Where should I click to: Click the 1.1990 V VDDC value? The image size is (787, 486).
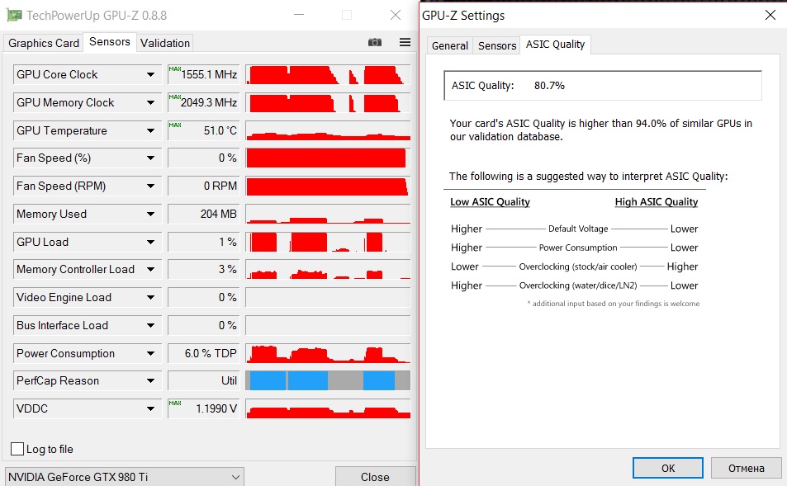click(204, 408)
